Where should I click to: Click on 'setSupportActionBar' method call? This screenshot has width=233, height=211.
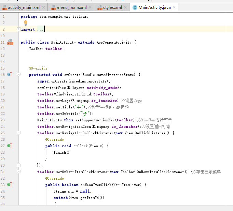click(95, 120)
